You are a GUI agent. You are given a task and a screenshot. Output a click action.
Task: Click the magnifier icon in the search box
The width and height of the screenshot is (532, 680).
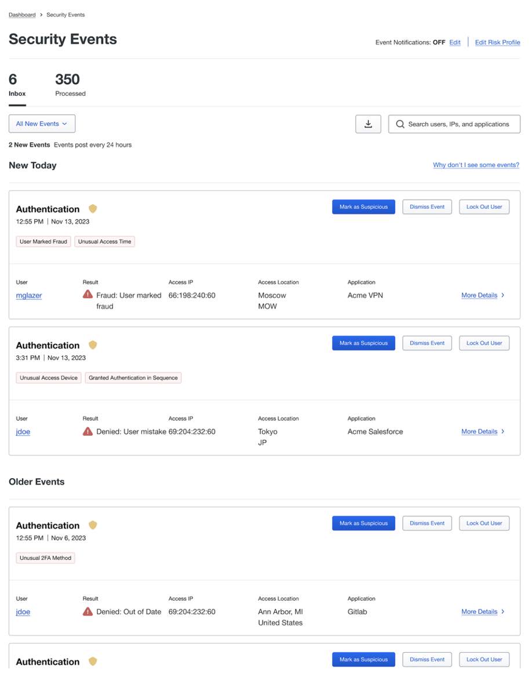click(x=400, y=124)
